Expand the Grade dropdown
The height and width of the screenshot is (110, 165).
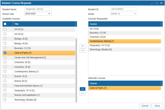coord(123,14)
